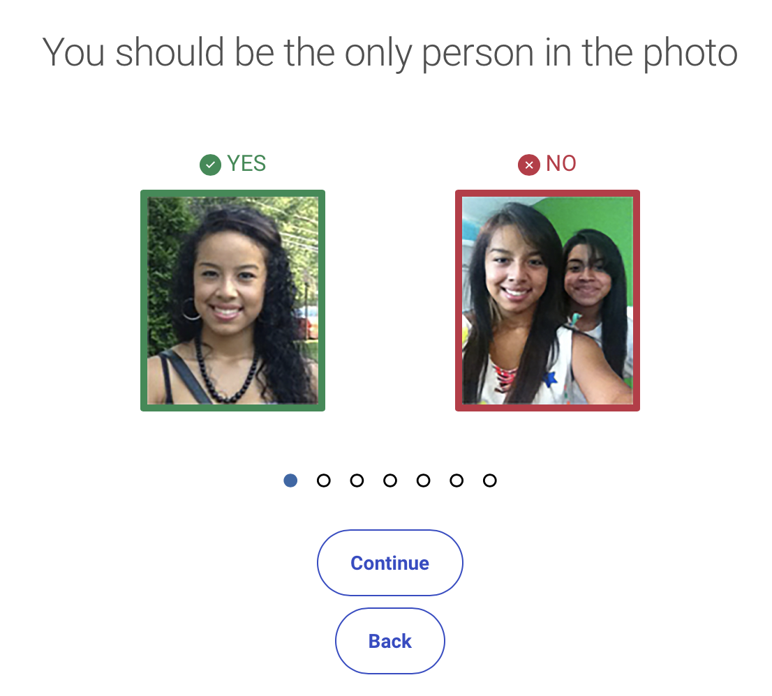
Task: Jump to the third page indicator dot
Action: coord(357,481)
